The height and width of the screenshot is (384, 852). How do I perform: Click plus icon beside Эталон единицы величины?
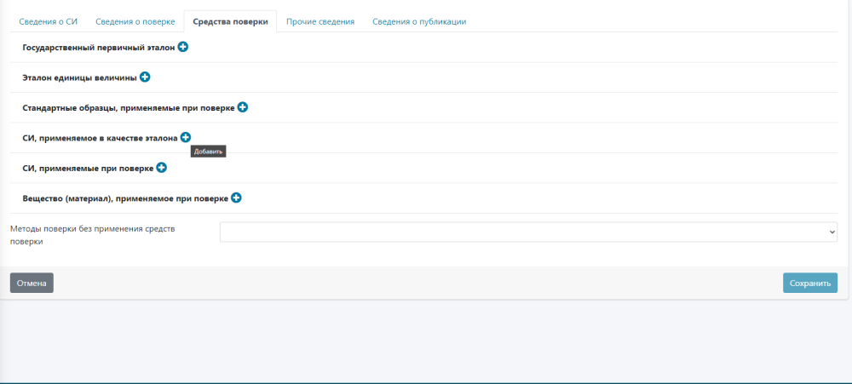[x=145, y=77]
